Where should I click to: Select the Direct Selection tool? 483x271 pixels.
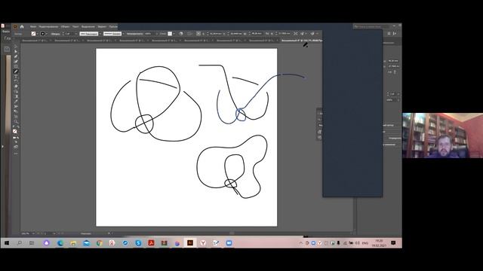pos(16,51)
